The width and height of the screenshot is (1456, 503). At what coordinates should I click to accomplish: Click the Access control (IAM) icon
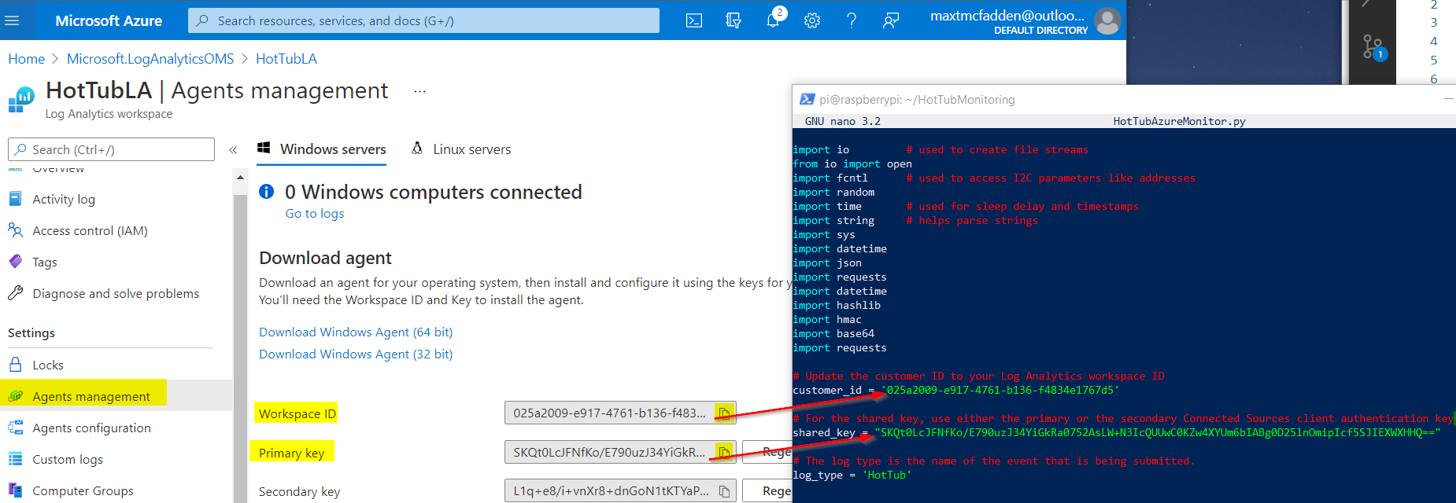click(x=15, y=230)
